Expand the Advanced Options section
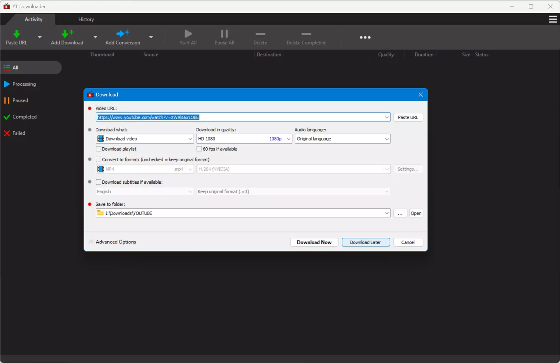 click(x=112, y=242)
